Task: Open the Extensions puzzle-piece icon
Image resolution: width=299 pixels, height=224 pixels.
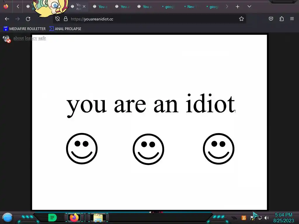Action: pyautogui.click(x=281, y=19)
